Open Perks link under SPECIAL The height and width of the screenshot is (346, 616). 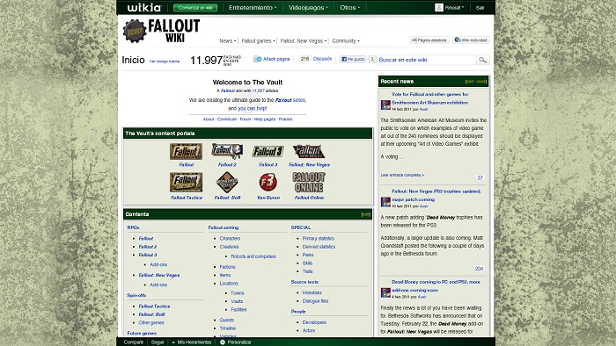308,255
